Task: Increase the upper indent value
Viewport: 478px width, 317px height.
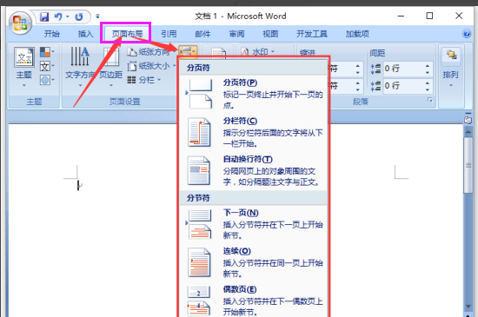Action: click(x=357, y=66)
